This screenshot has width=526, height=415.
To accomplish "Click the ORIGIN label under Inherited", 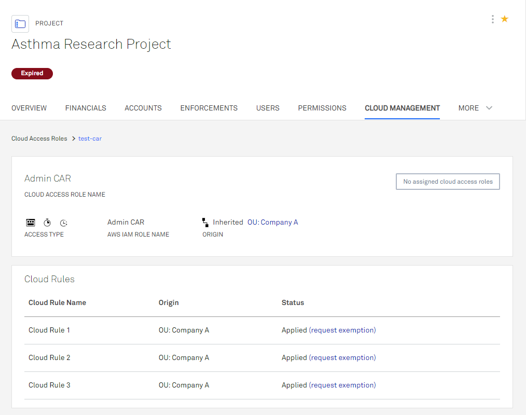I will pos(213,234).
